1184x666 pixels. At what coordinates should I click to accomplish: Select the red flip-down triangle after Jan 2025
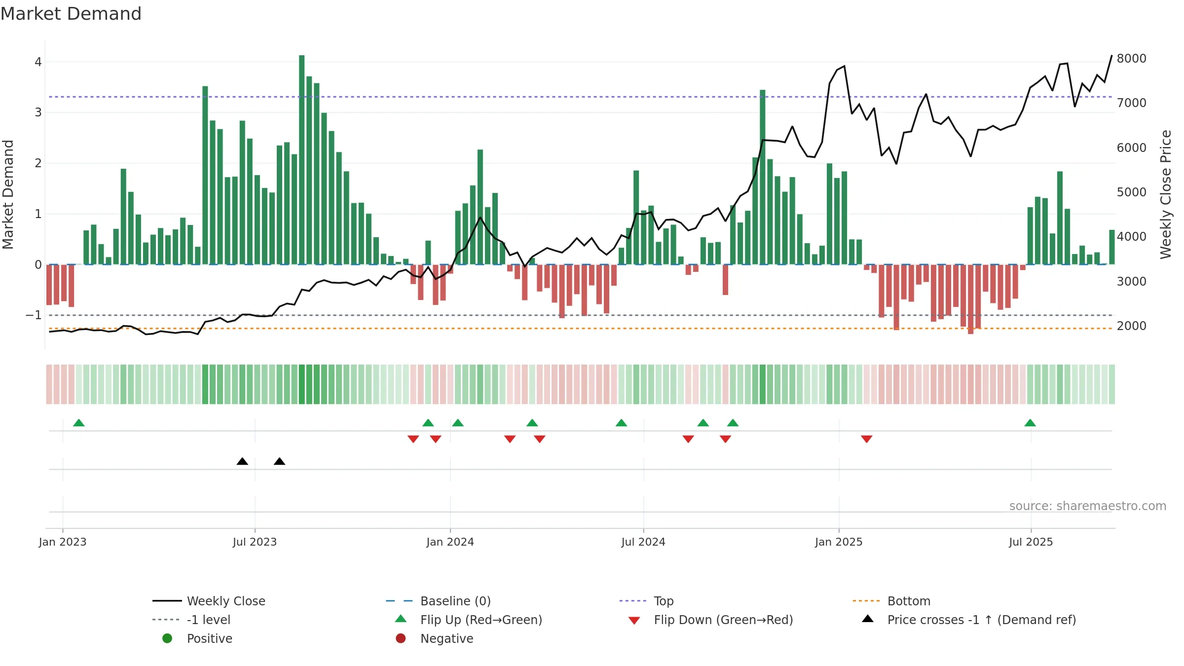pyautogui.click(x=867, y=439)
